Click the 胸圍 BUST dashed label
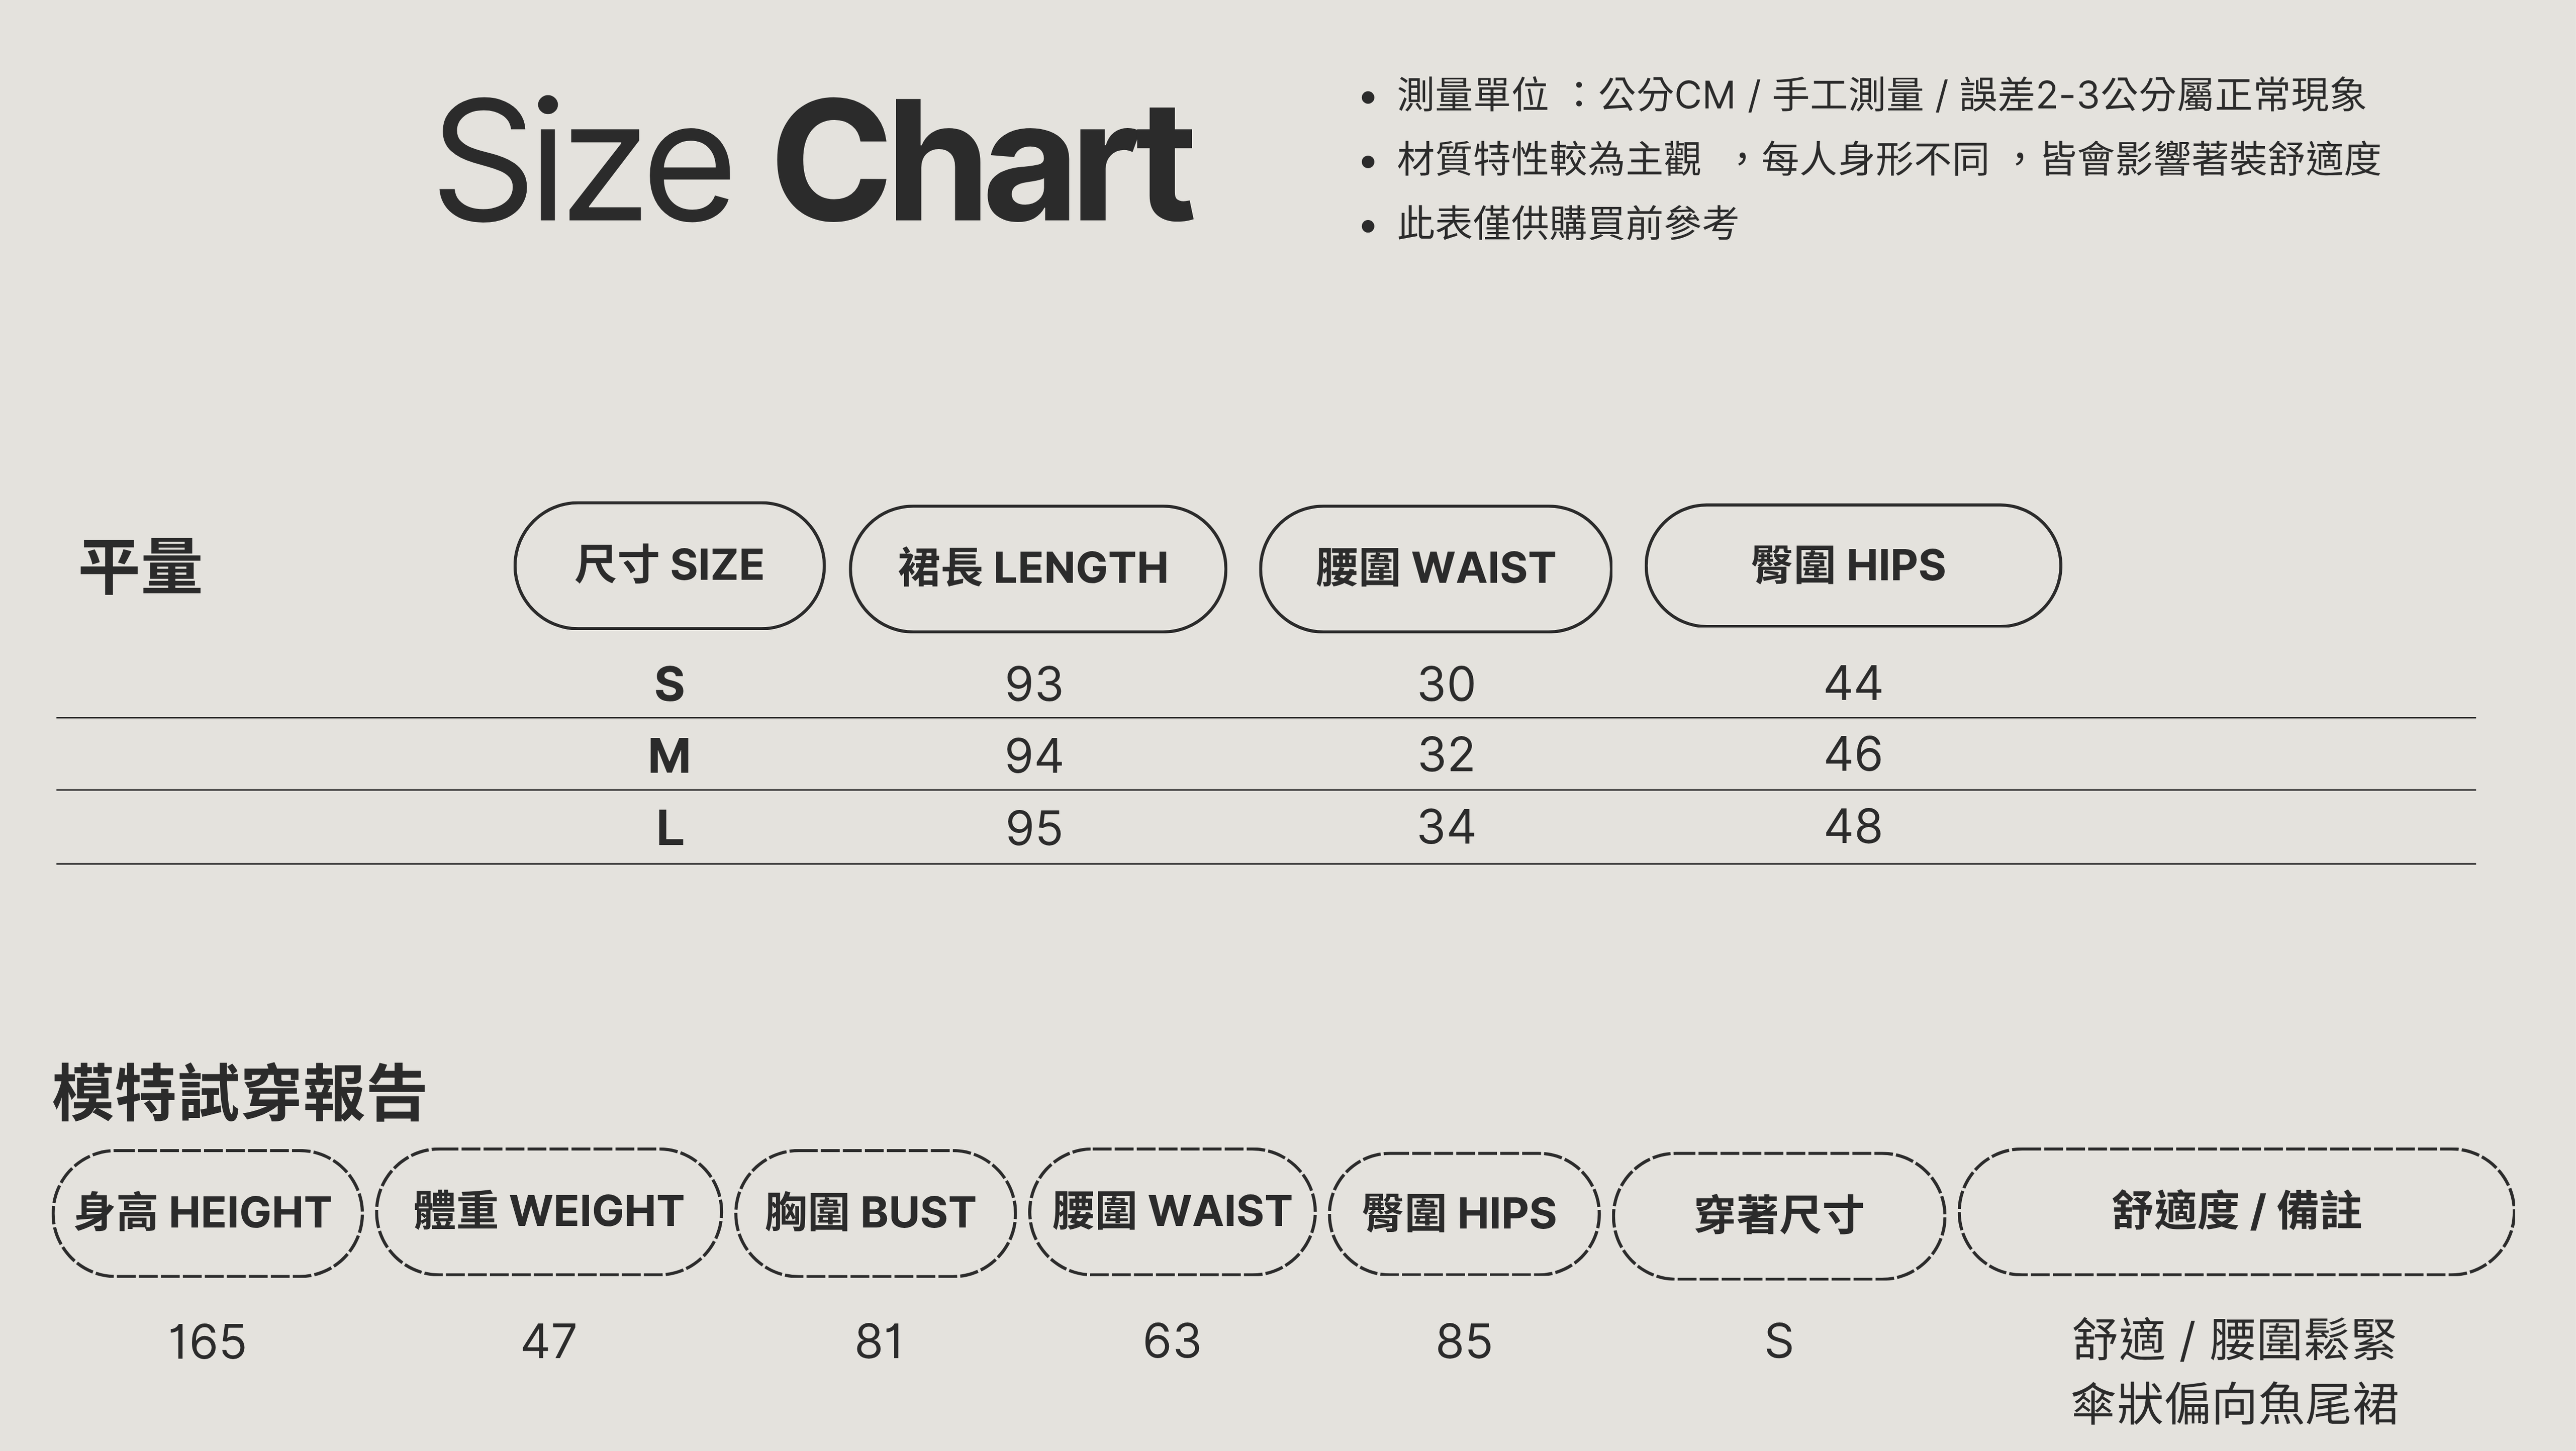Screen dimensions: 2576x1451 [874, 1213]
